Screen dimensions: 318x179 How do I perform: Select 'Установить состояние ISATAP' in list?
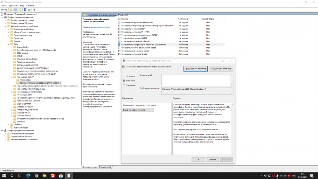click(134, 38)
